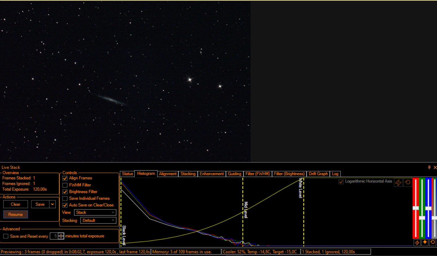
Task: Click the histogram reset stretch icon
Action: [407, 182]
